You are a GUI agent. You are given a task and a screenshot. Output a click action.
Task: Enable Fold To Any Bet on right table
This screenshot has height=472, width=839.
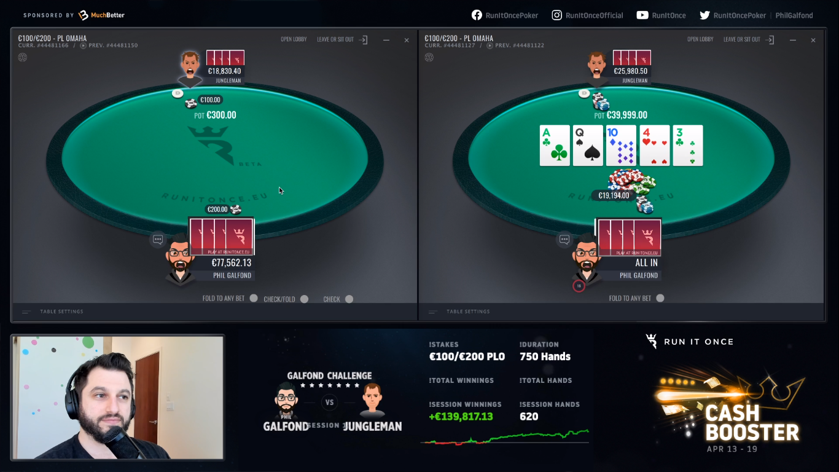coord(660,298)
